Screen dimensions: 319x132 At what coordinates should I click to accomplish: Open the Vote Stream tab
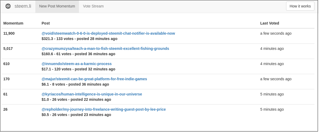point(93,6)
